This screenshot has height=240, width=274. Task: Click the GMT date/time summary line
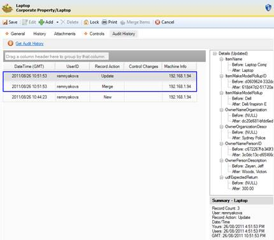point(238,236)
